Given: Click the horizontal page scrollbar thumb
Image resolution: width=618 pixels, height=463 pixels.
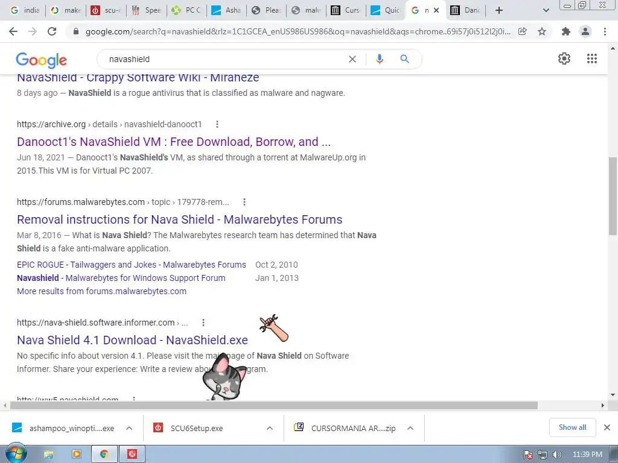Looking at the screenshot, I should click(274, 406).
